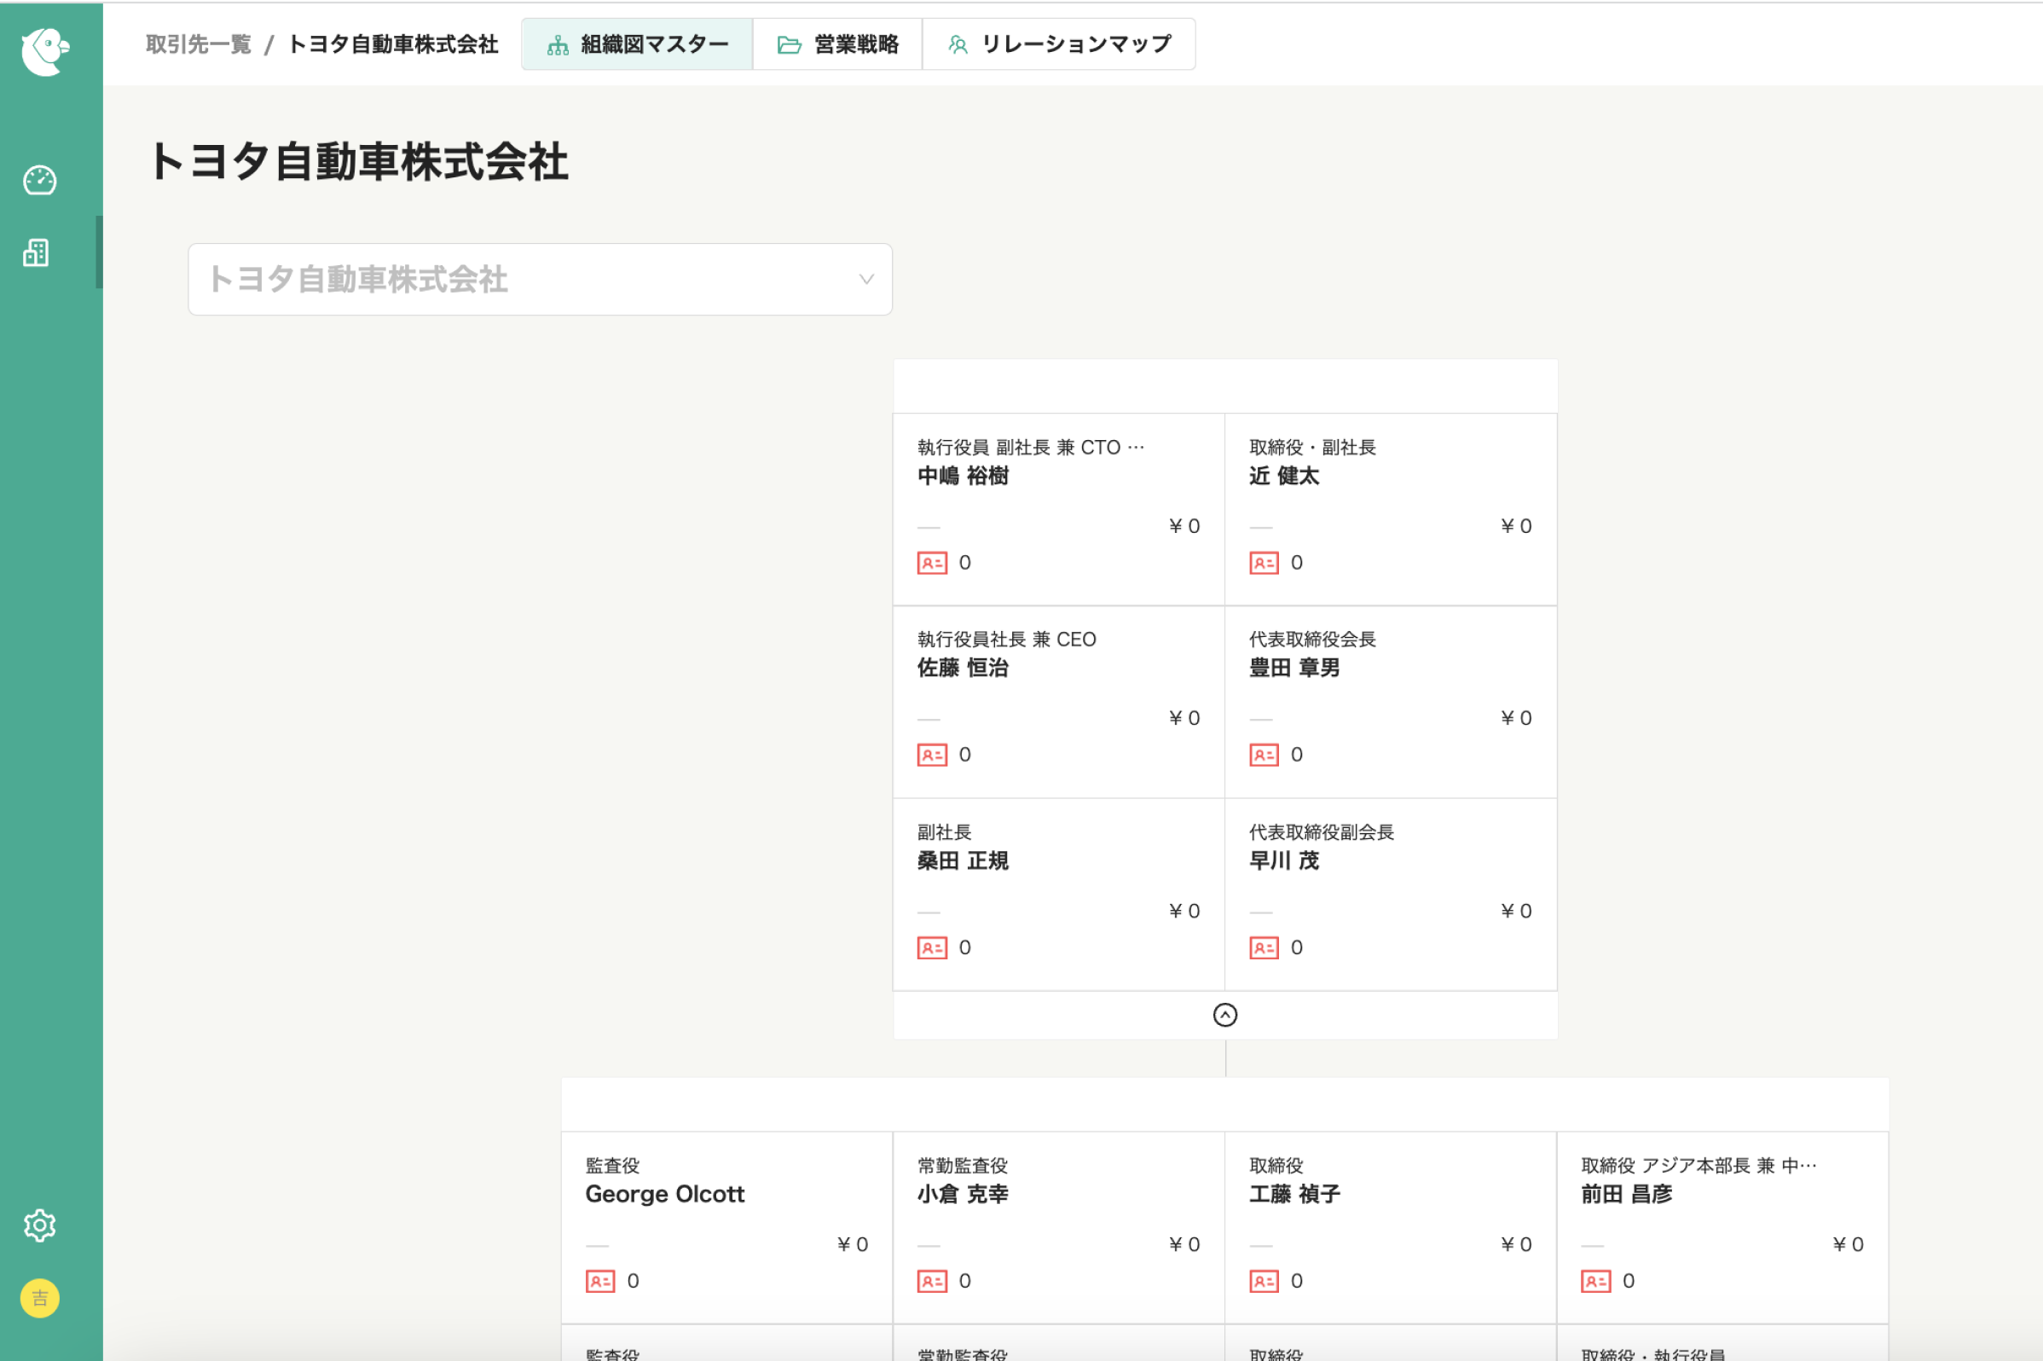
Task: Click the title 代表取締役副会長
Action: (x=1321, y=832)
